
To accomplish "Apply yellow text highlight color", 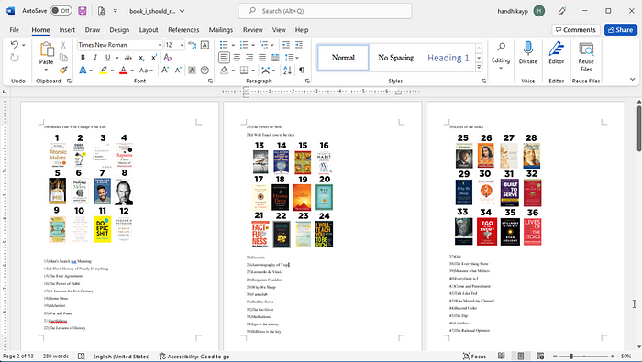I will (104, 71).
